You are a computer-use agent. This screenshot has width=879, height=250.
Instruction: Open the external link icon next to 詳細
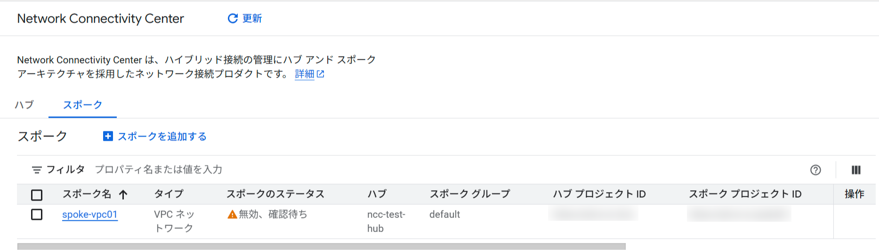point(321,74)
